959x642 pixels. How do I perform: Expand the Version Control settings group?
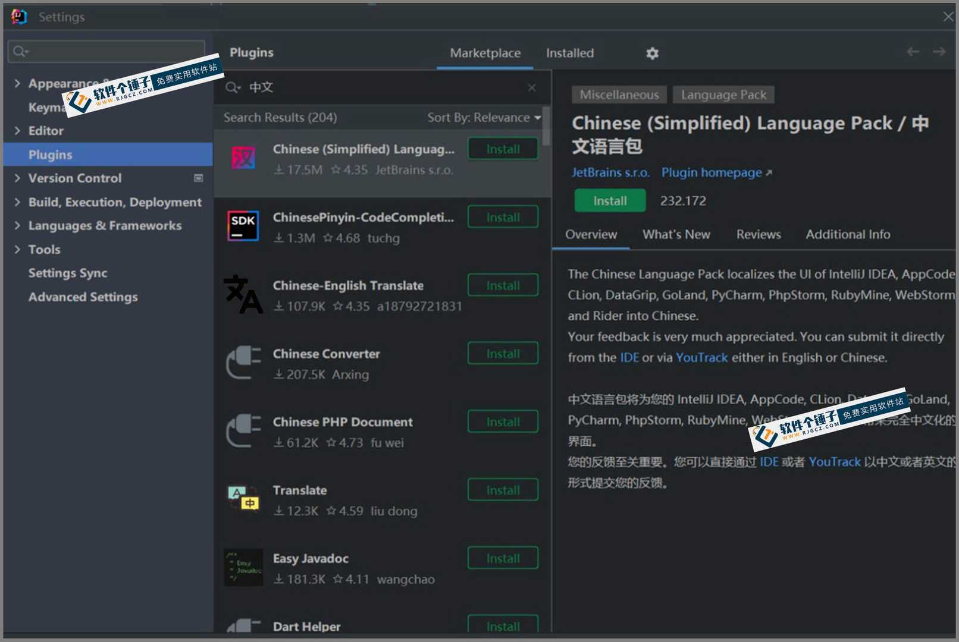tap(17, 178)
